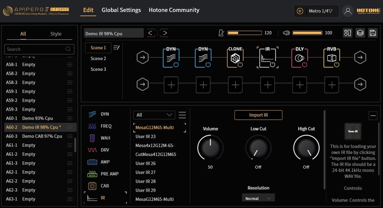The height and width of the screenshot is (208, 383).
Task: Toggle power on CLONE block
Action: tap(240, 65)
